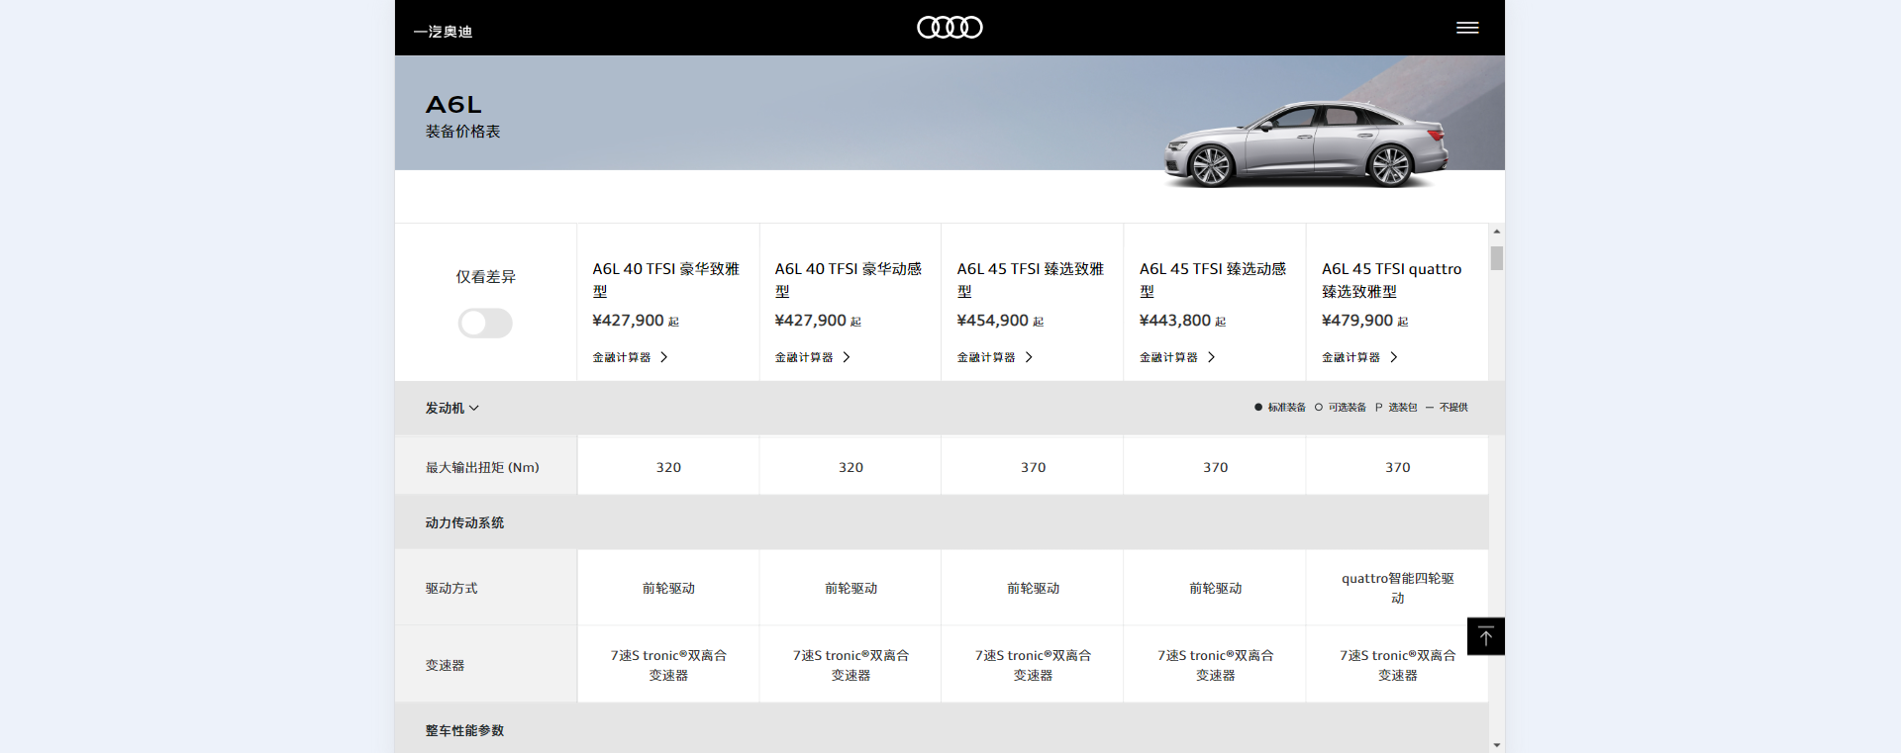1901x753 pixels.
Task: Select the 整车性能参数 section header
Action: [464, 730]
